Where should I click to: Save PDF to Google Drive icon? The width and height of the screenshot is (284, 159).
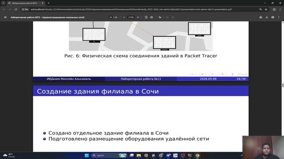[x=261, y=17]
